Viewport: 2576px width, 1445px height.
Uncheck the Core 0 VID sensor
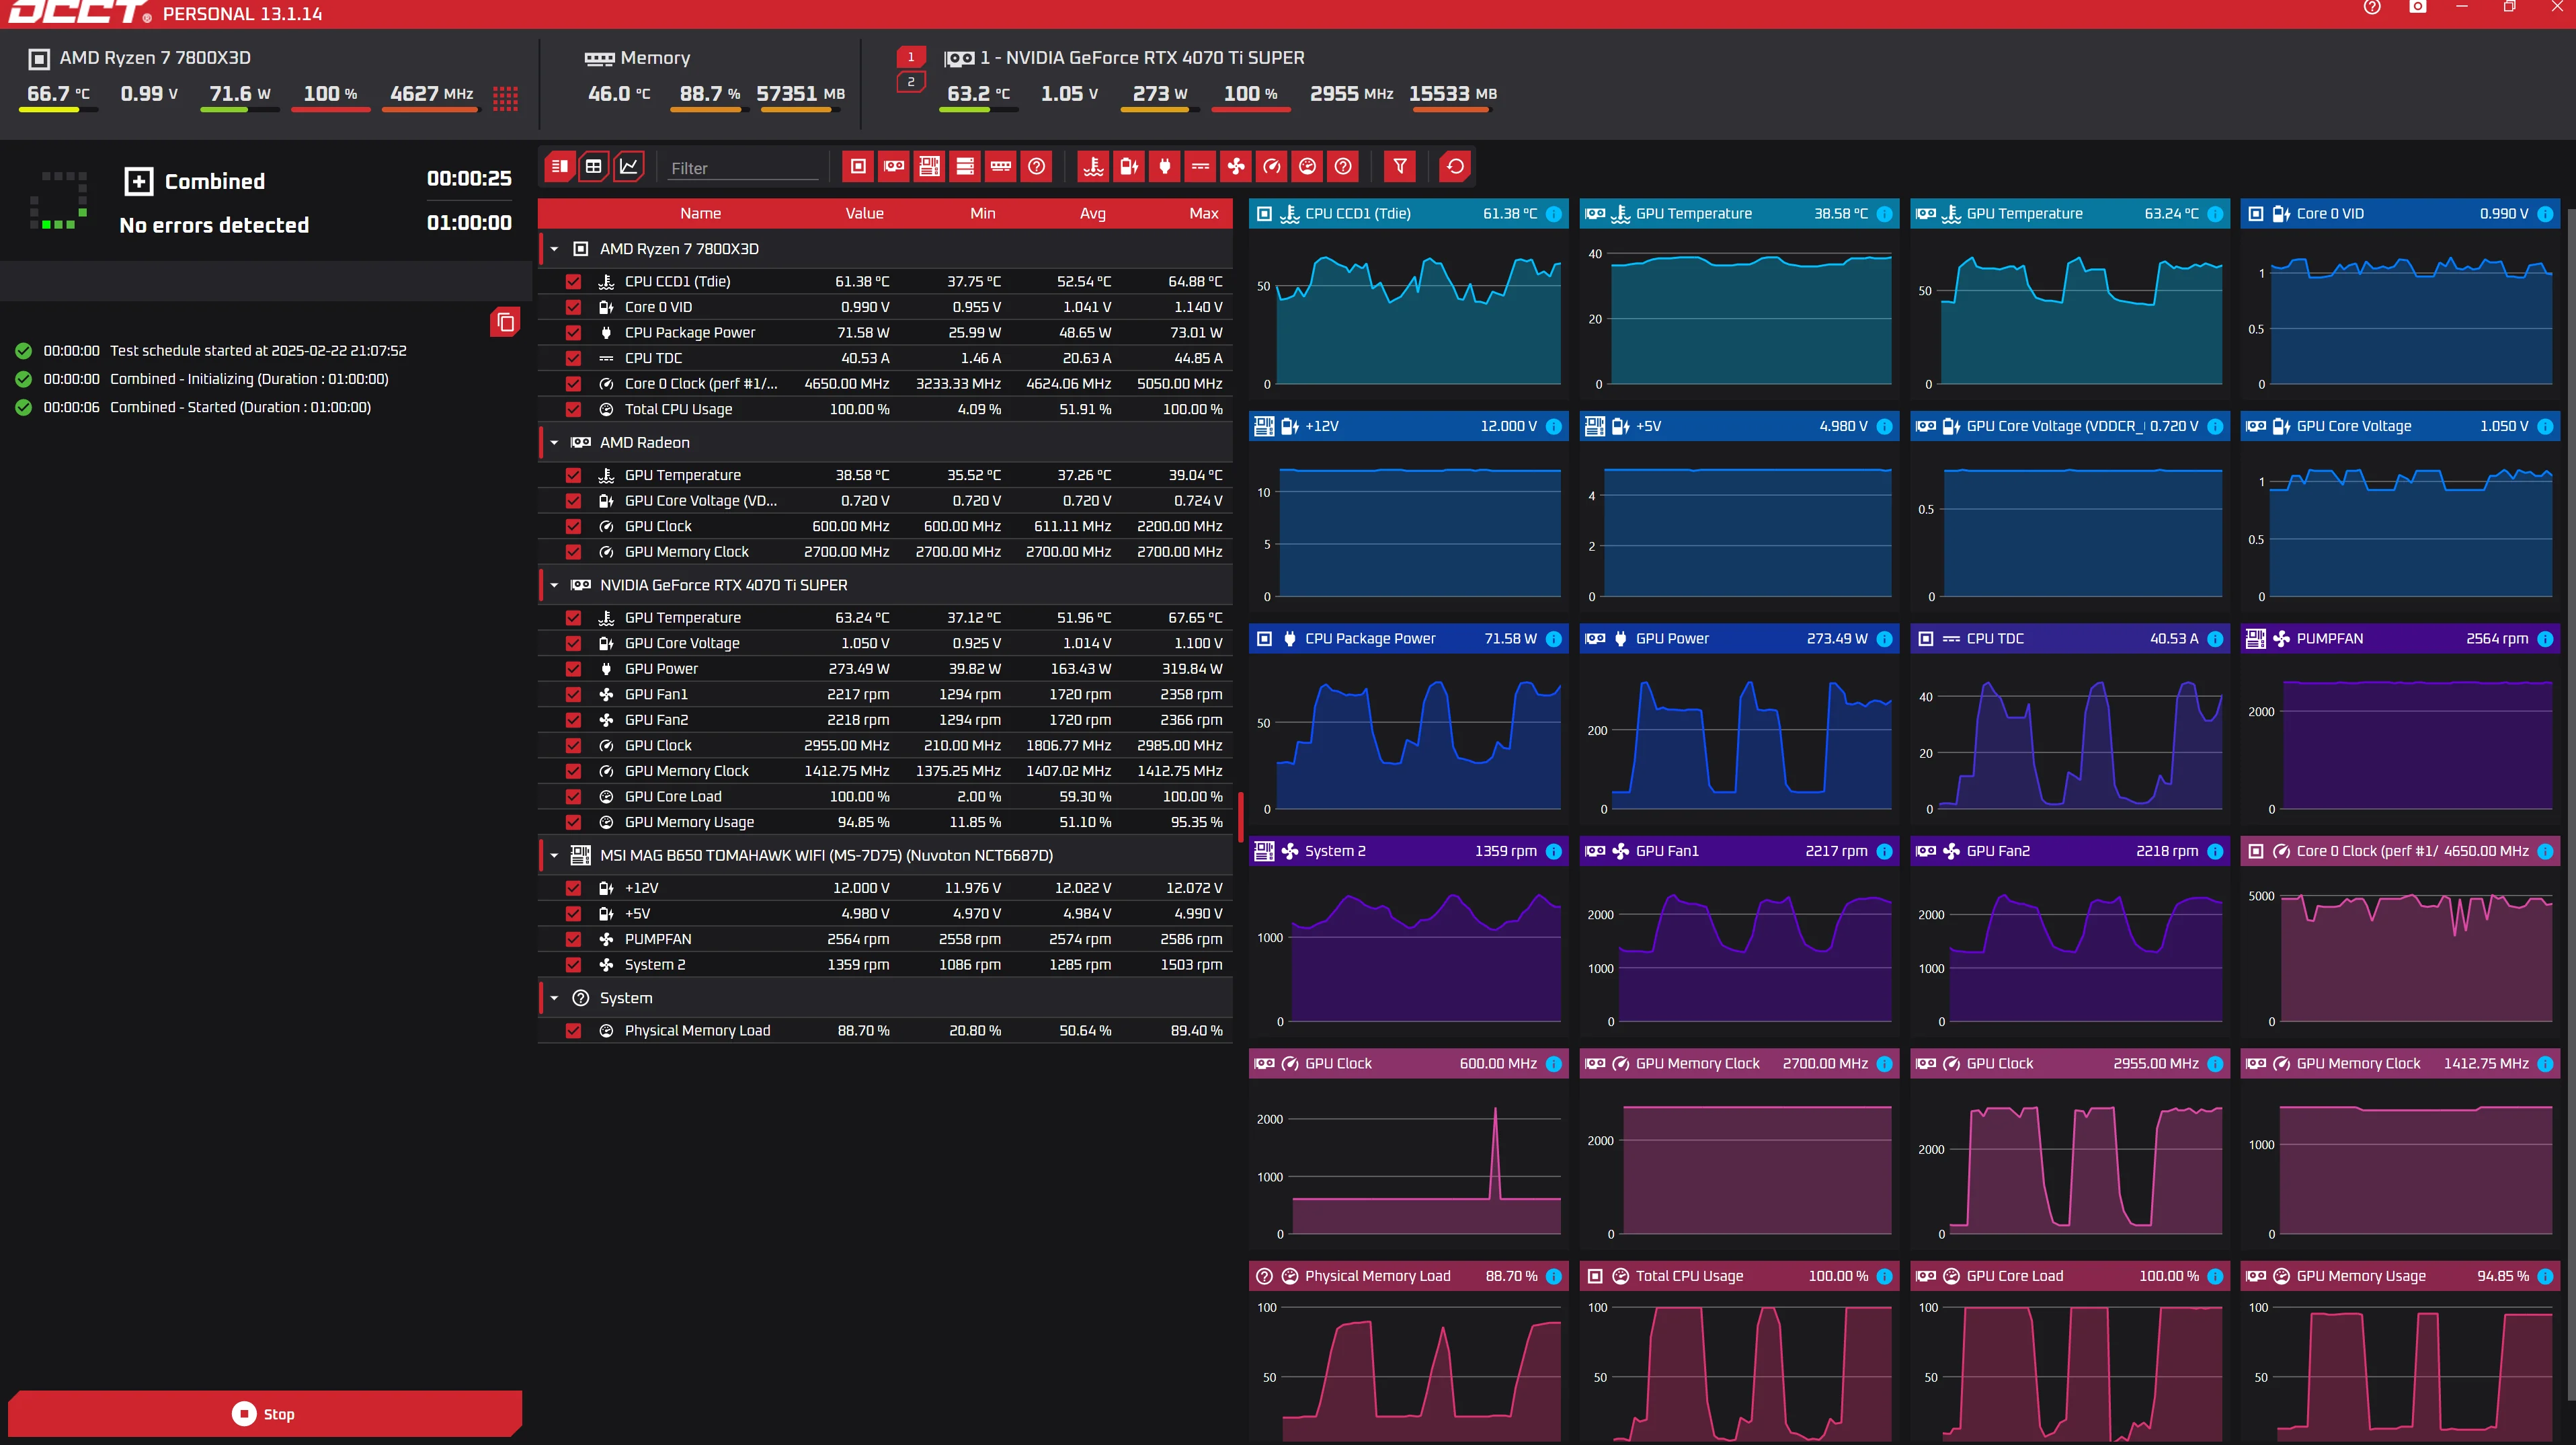(573, 307)
